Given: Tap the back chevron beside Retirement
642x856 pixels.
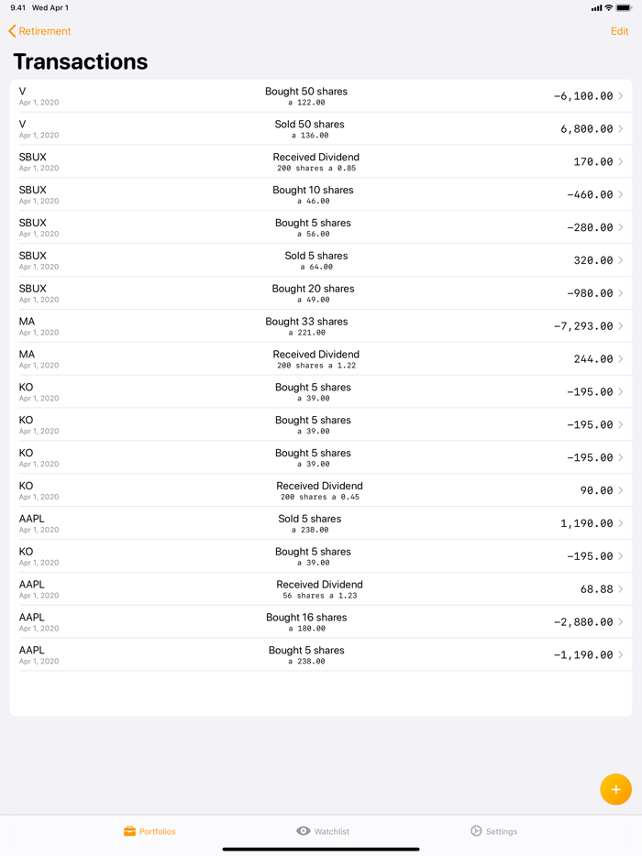Looking at the screenshot, I should coord(11,30).
